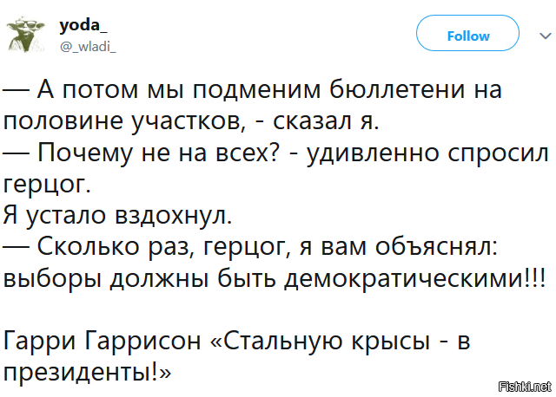Viewport: 556px width, 397px height.
Task: Click the word "демократическими!!!"
Action: 415,278
